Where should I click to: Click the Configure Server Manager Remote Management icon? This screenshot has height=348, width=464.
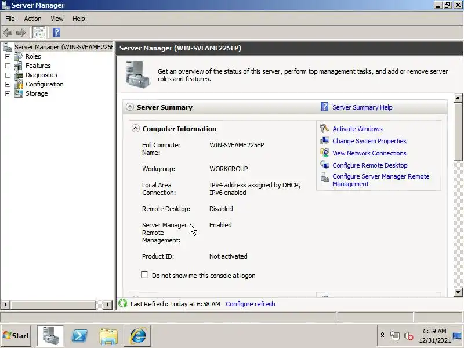coord(325,177)
